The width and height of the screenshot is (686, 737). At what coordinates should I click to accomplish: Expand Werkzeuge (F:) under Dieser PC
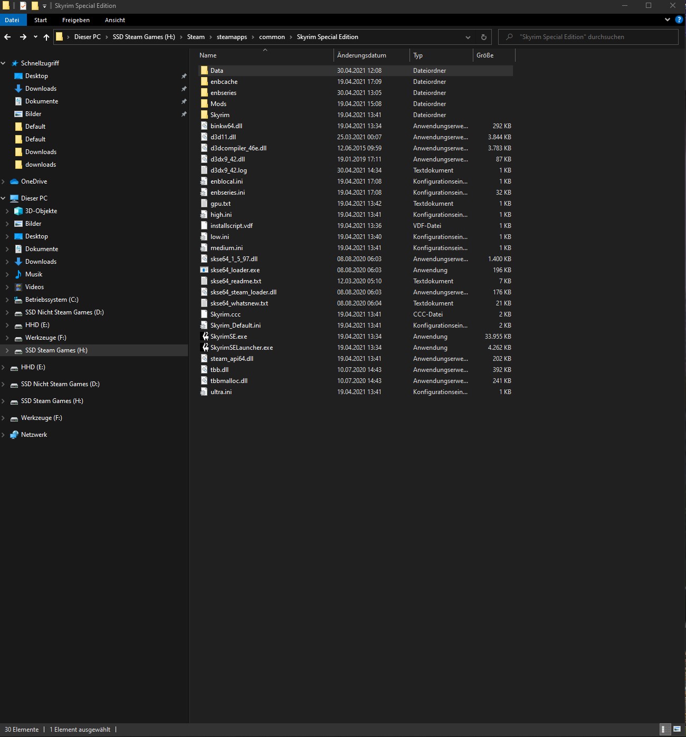(7, 338)
